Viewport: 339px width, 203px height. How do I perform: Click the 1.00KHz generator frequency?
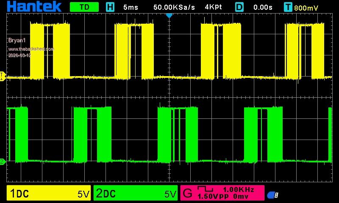[x=239, y=189]
